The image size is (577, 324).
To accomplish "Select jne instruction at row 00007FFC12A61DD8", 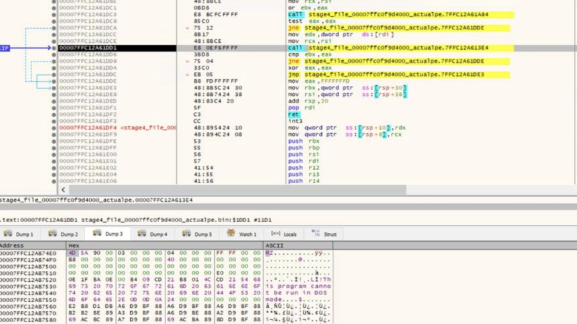I will click(x=399, y=61).
